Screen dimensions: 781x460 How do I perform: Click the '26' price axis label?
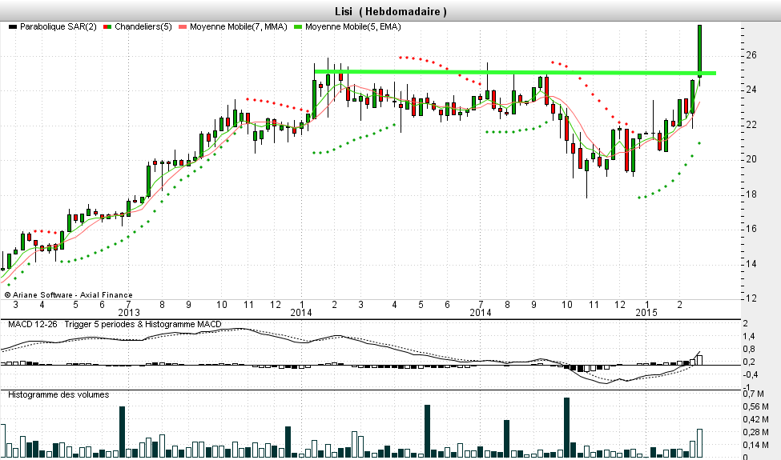point(751,55)
